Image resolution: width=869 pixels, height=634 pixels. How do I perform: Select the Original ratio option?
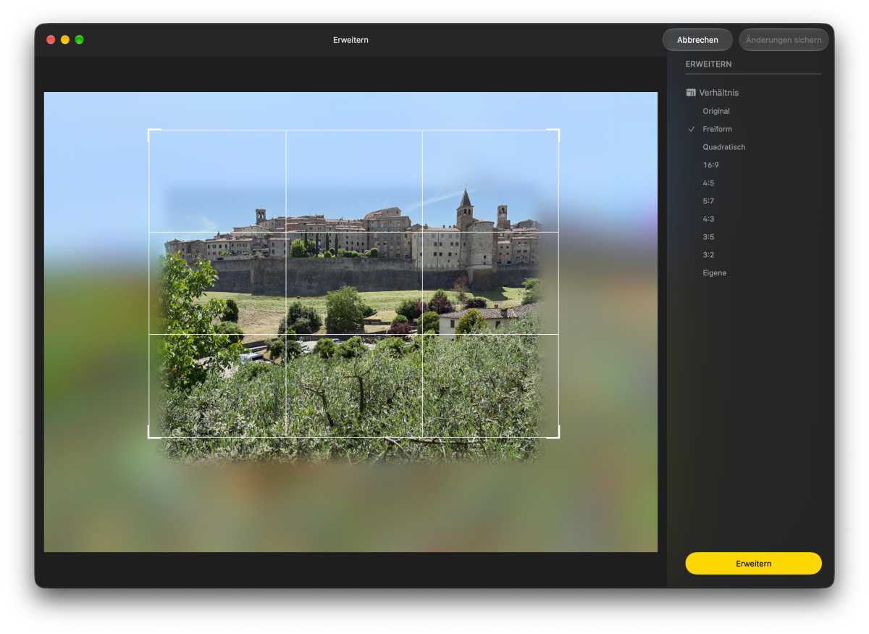tap(716, 111)
